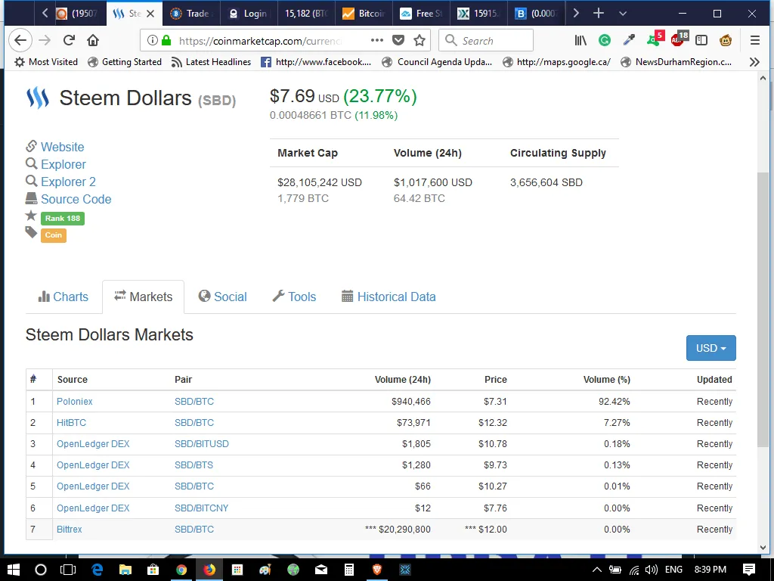This screenshot has width=774, height=581.
Task: Sort table by Volume (24h) header
Action: 402,380
